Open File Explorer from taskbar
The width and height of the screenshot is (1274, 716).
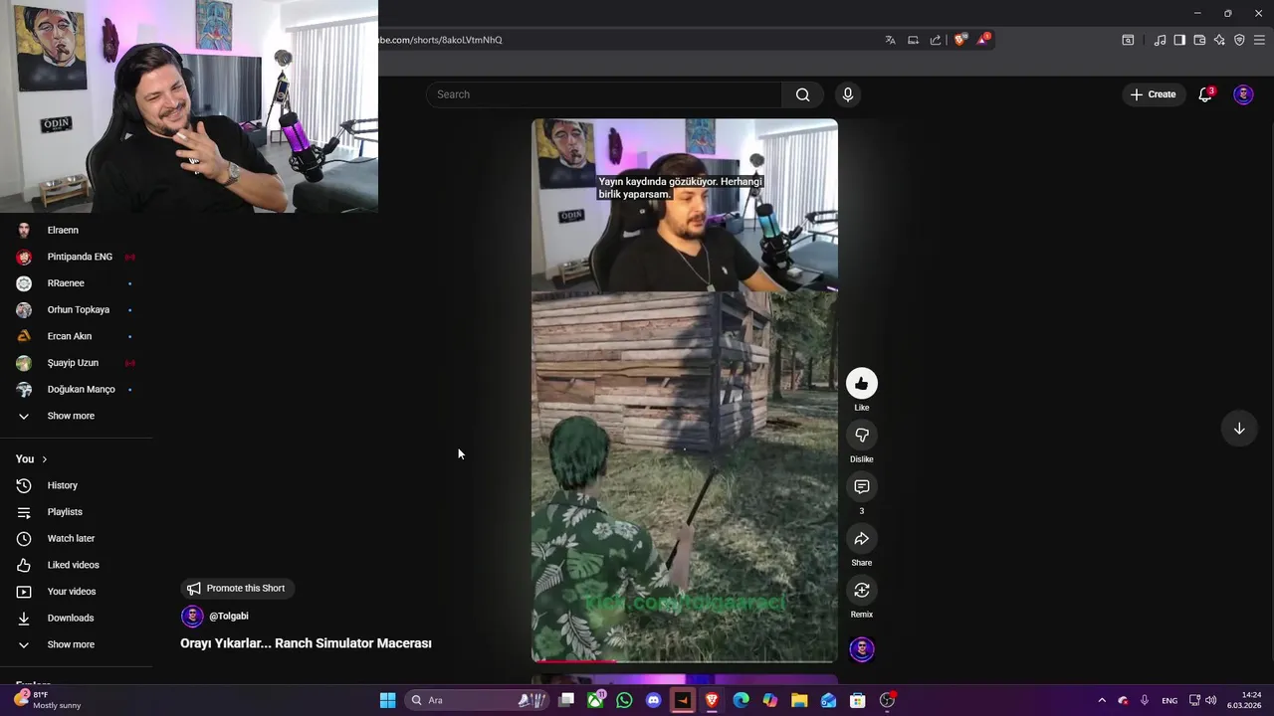pos(799,700)
